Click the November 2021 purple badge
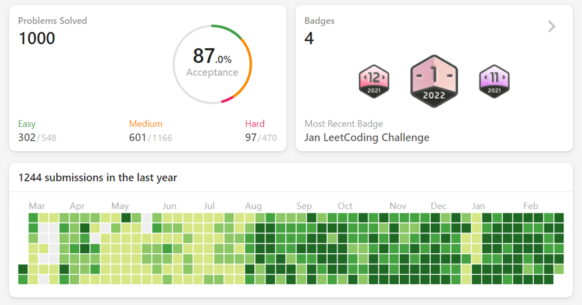 click(494, 81)
